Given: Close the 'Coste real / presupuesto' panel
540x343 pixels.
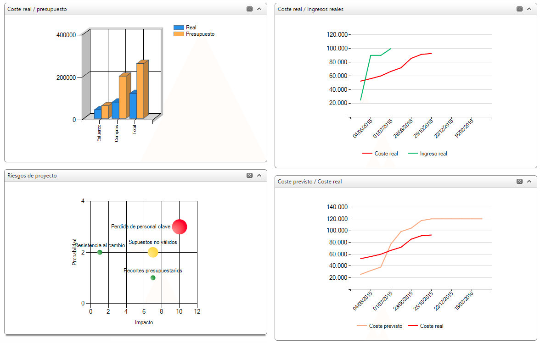Looking at the screenshot, I should [x=249, y=9].
